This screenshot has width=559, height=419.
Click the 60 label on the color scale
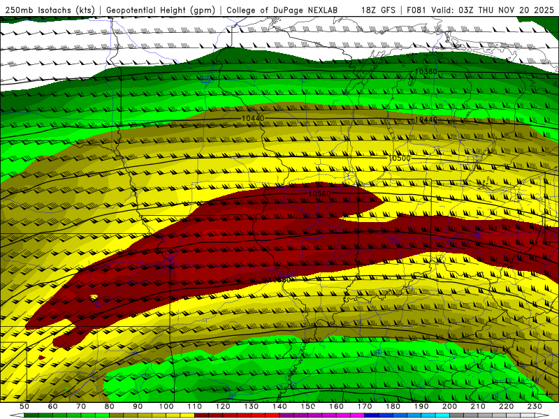coord(52,406)
